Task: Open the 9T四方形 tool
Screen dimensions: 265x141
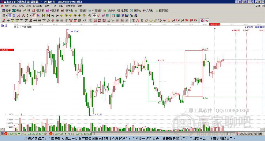Action: coord(95,10)
